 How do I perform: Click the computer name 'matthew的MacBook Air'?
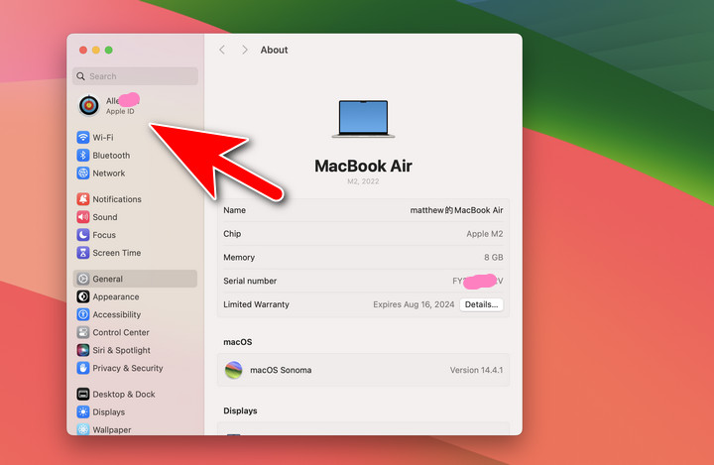456,210
